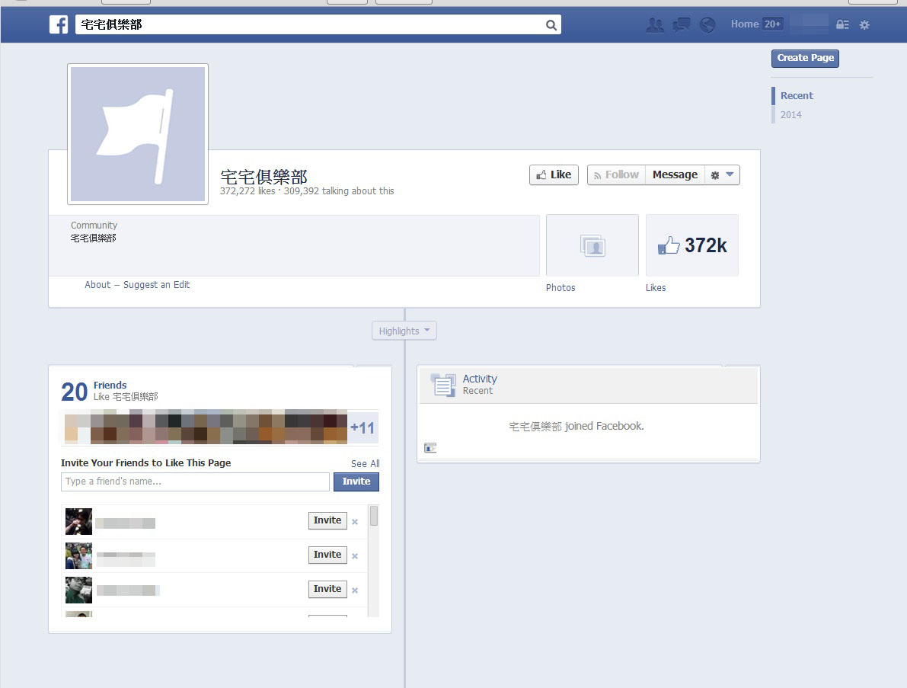
Task: Toggle Follow for this page
Action: click(x=616, y=174)
